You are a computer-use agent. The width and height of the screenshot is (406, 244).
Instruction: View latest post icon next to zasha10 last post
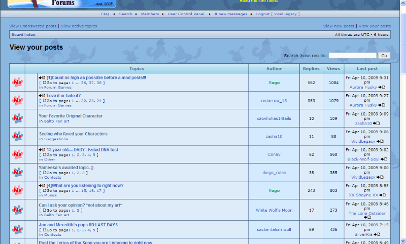[377, 124]
